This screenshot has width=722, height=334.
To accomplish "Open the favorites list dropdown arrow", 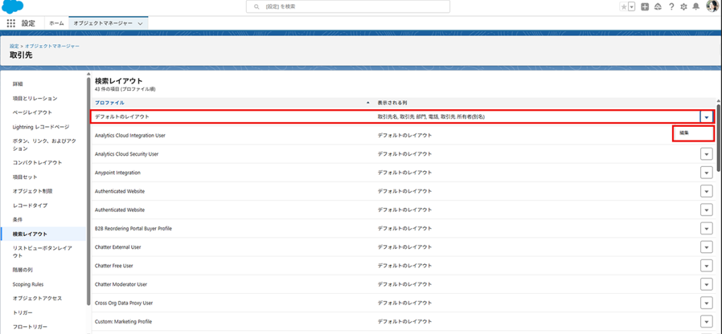I will pos(631,6).
